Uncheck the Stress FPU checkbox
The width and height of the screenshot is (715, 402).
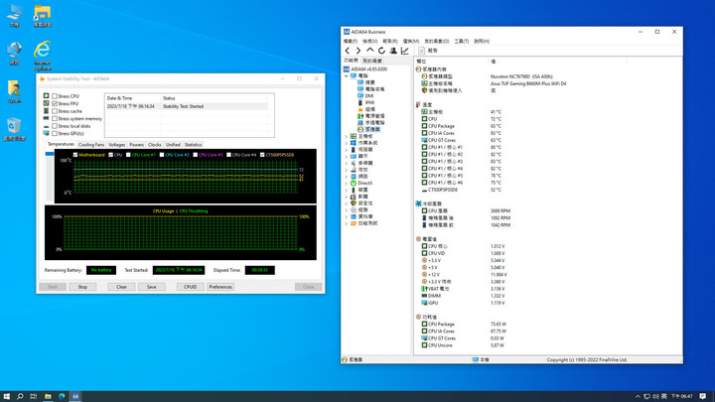pyautogui.click(x=55, y=104)
